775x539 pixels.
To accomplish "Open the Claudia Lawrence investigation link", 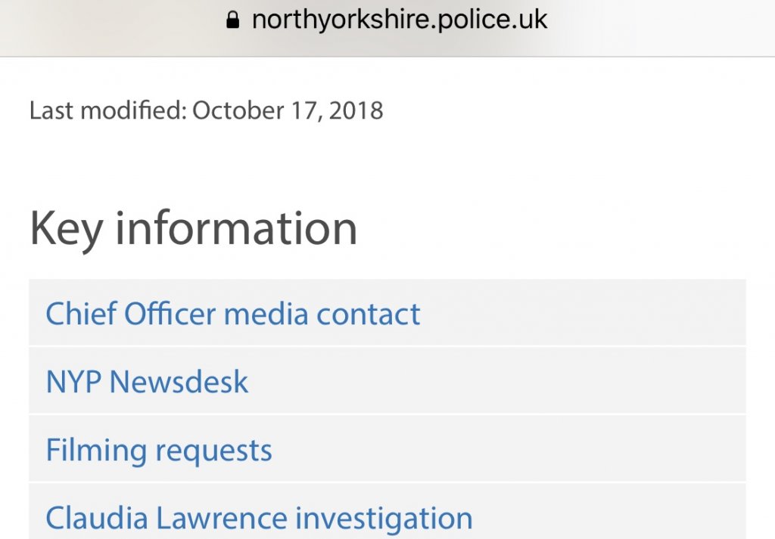I will tap(259, 519).
